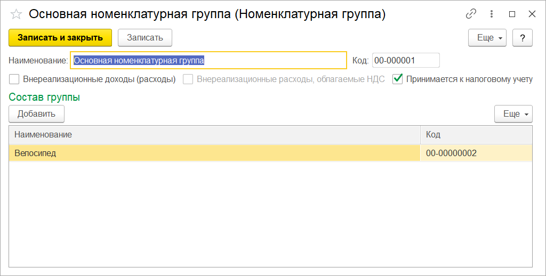Open the three-dot vertical menu icon
The height and width of the screenshot is (276, 546).
pyautogui.click(x=491, y=14)
